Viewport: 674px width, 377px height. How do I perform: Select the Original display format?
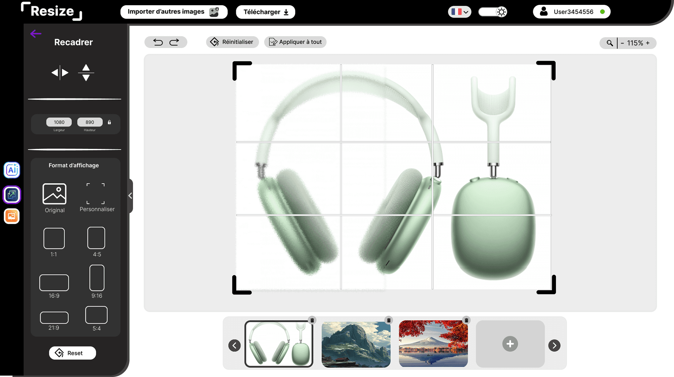tap(54, 198)
